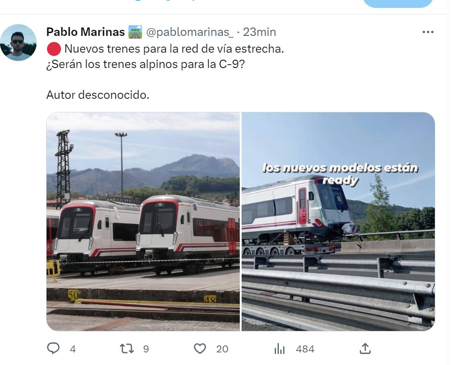Viewport: 453px width, 365px height.
Task: Open Pablo Marinas profile avatar
Action: (18, 42)
